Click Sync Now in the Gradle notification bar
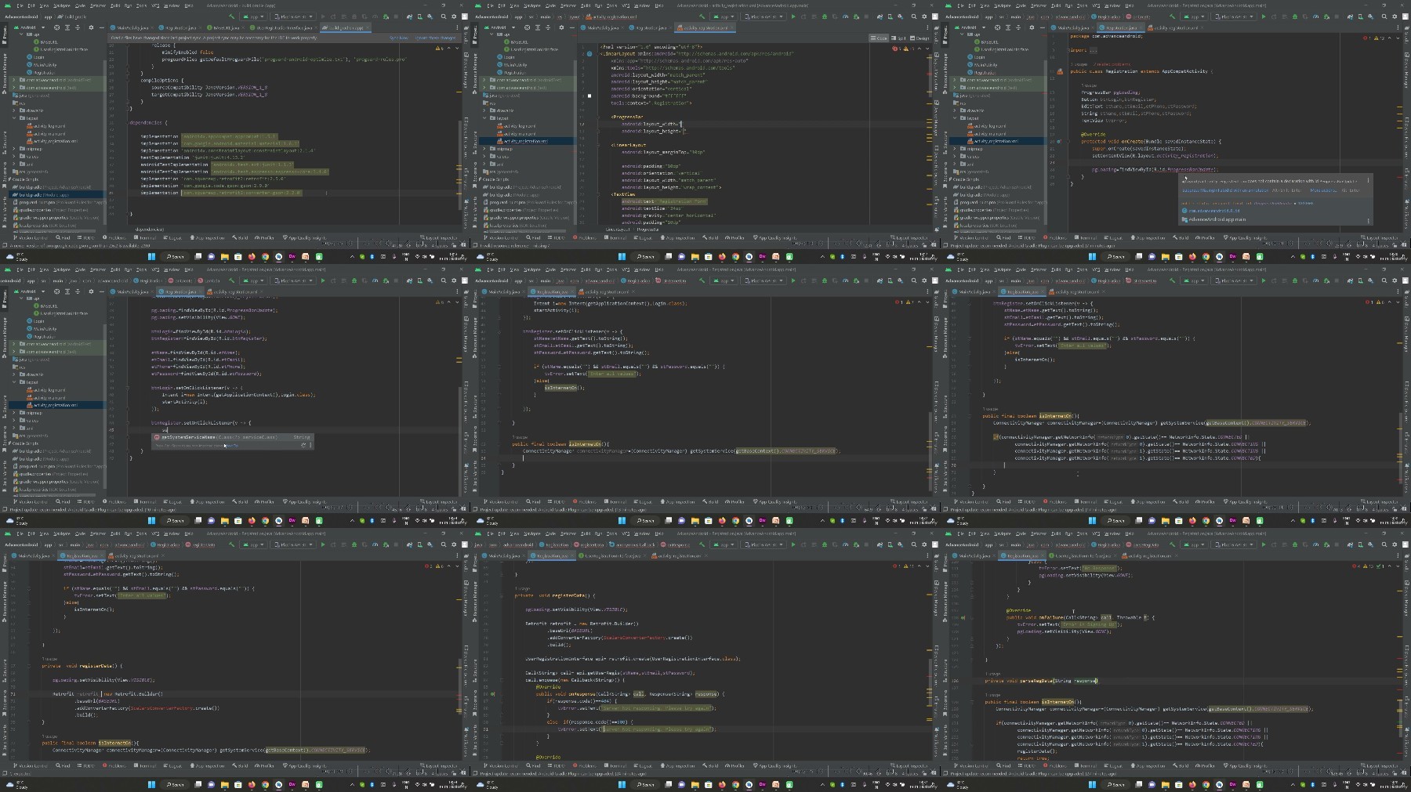Screen dimensions: 1411x792 [399, 38]
